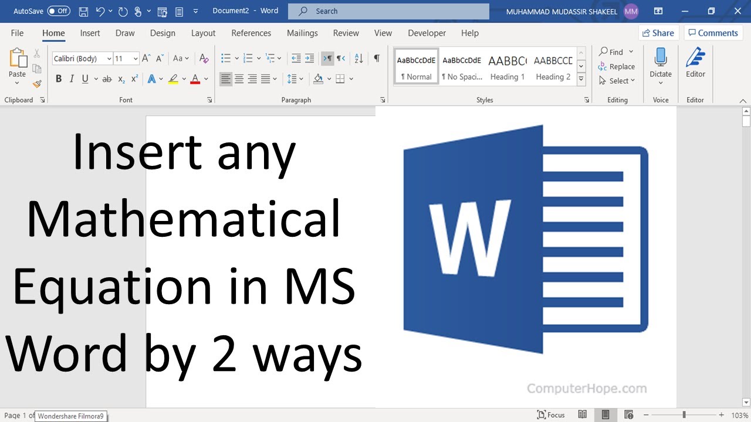Cut selection with the scissors icon
Viewport: 751px width, 422px height.
pyautogui.click(x=36, y=54)
